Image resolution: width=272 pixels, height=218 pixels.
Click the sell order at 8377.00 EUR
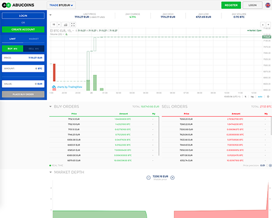point(216,155)
